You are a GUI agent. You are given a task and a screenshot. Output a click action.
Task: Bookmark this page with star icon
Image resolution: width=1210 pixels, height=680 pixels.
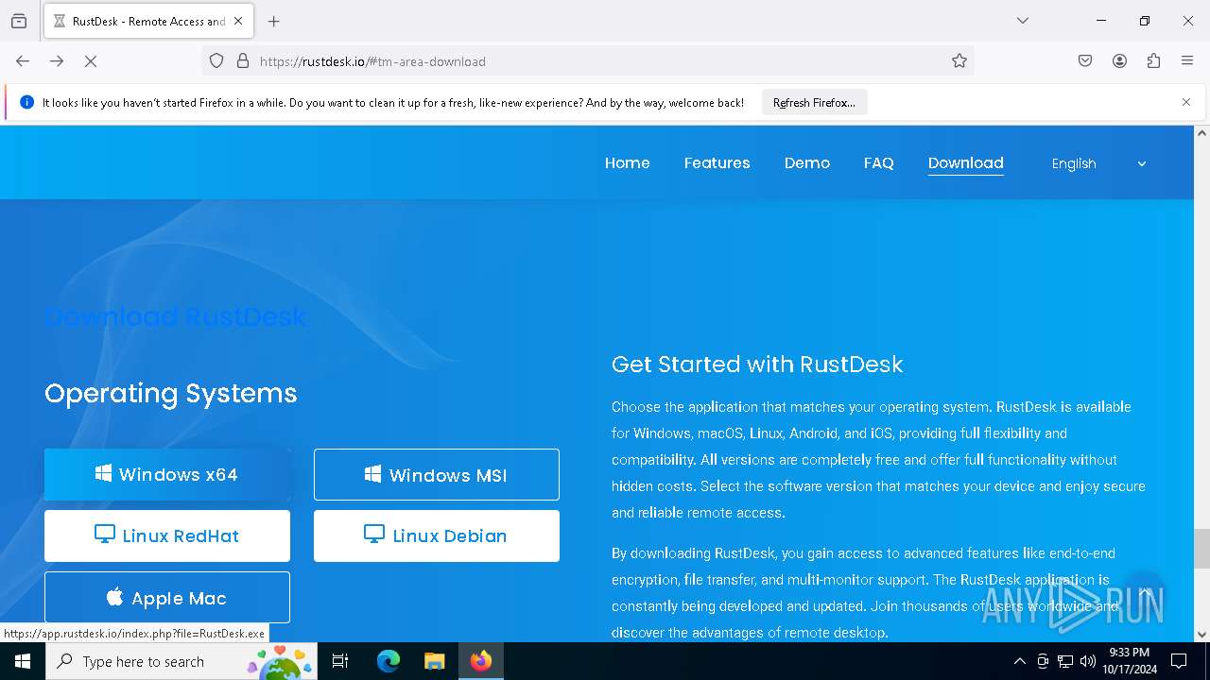[x=959, y=61]
